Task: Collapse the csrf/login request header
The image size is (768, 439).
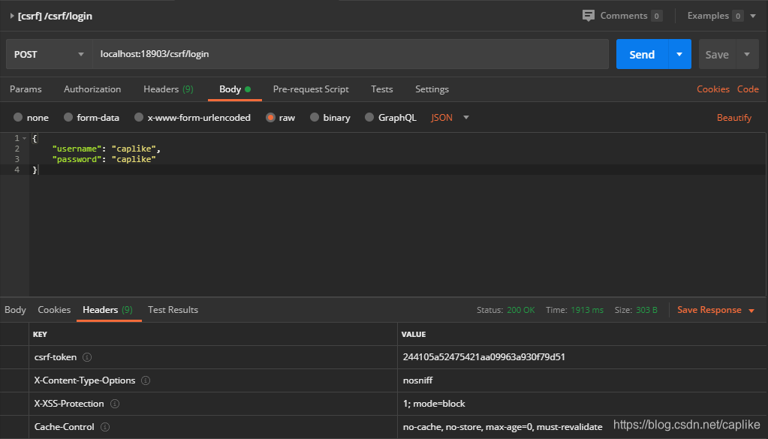Action: tap(11, 15)
